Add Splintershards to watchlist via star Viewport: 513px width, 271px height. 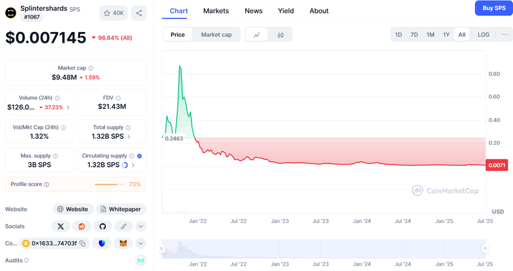tap(113, 13)
